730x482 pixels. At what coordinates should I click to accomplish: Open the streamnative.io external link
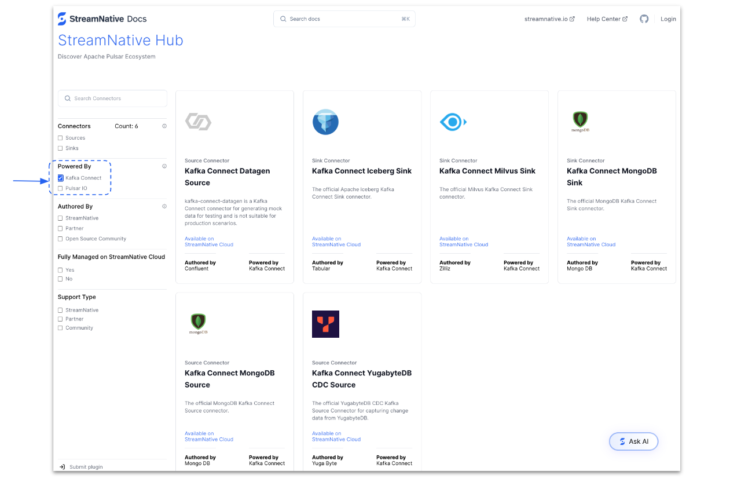pos(549,19)
